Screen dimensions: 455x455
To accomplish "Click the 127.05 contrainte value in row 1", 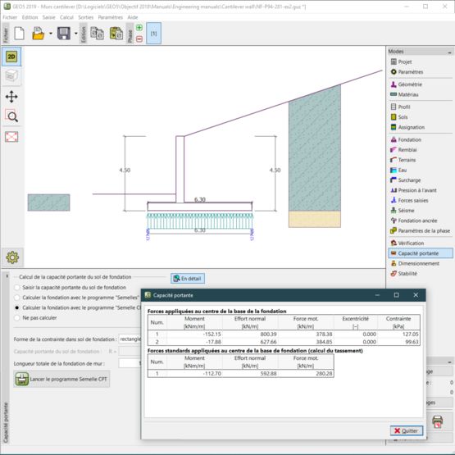I will pyautogui.click(x=410, y=334).
